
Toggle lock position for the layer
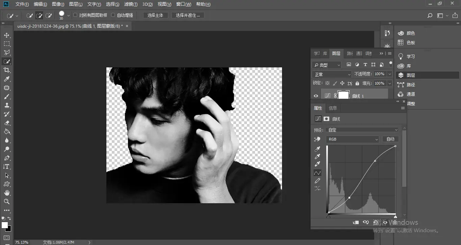click(342, 83)
